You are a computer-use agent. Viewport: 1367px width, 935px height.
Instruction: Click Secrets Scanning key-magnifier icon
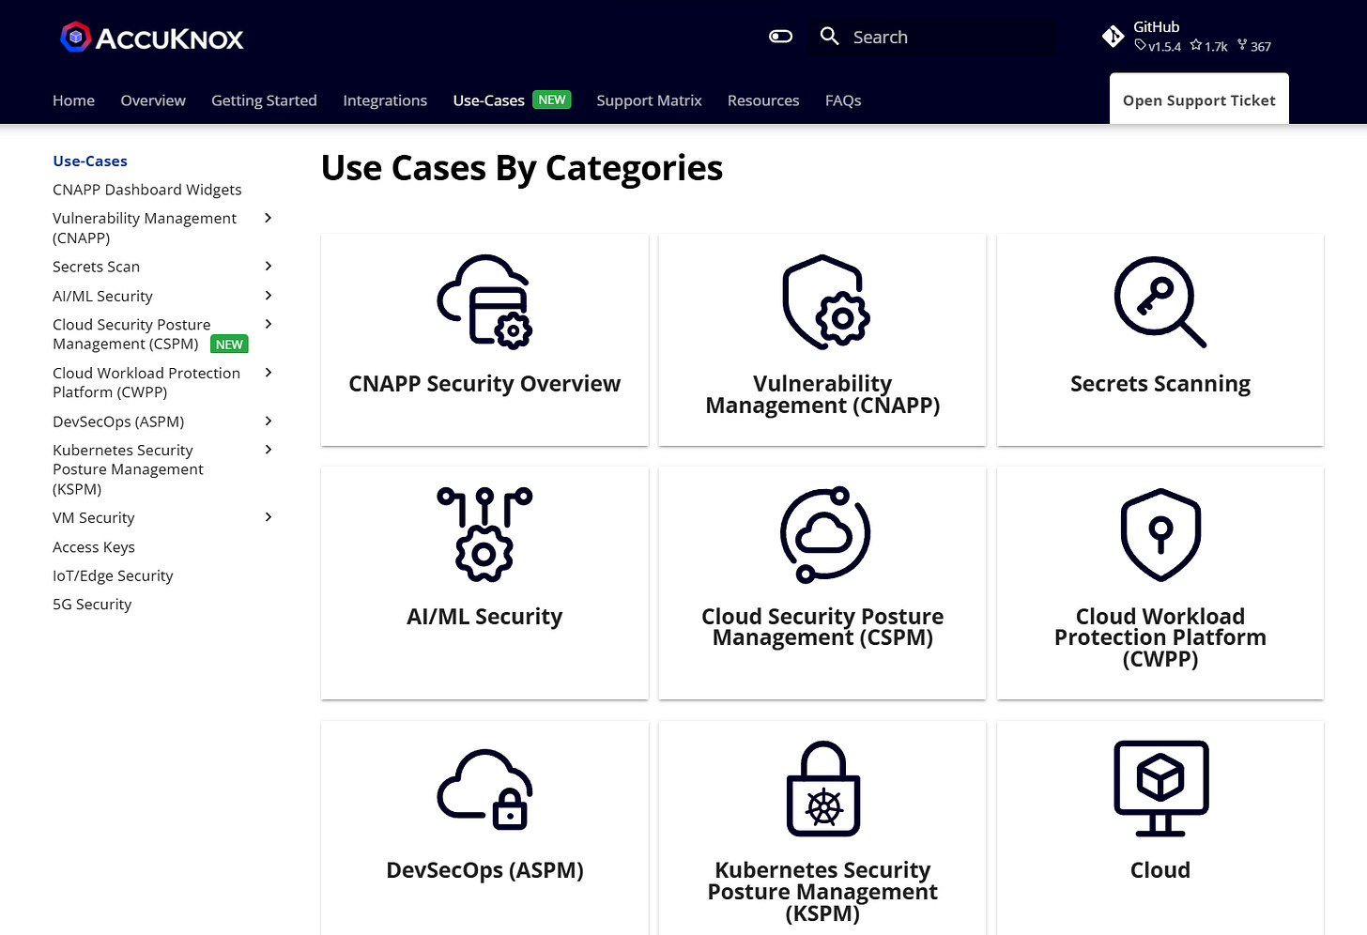coord(1160,302)
